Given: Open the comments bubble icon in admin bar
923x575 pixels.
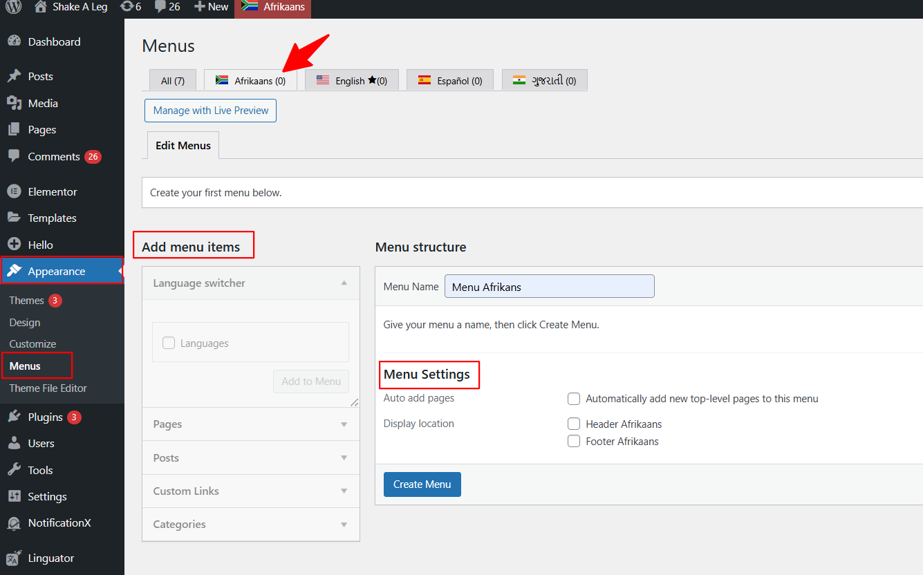Looking at the screenshot, I should tap(160, 7).
